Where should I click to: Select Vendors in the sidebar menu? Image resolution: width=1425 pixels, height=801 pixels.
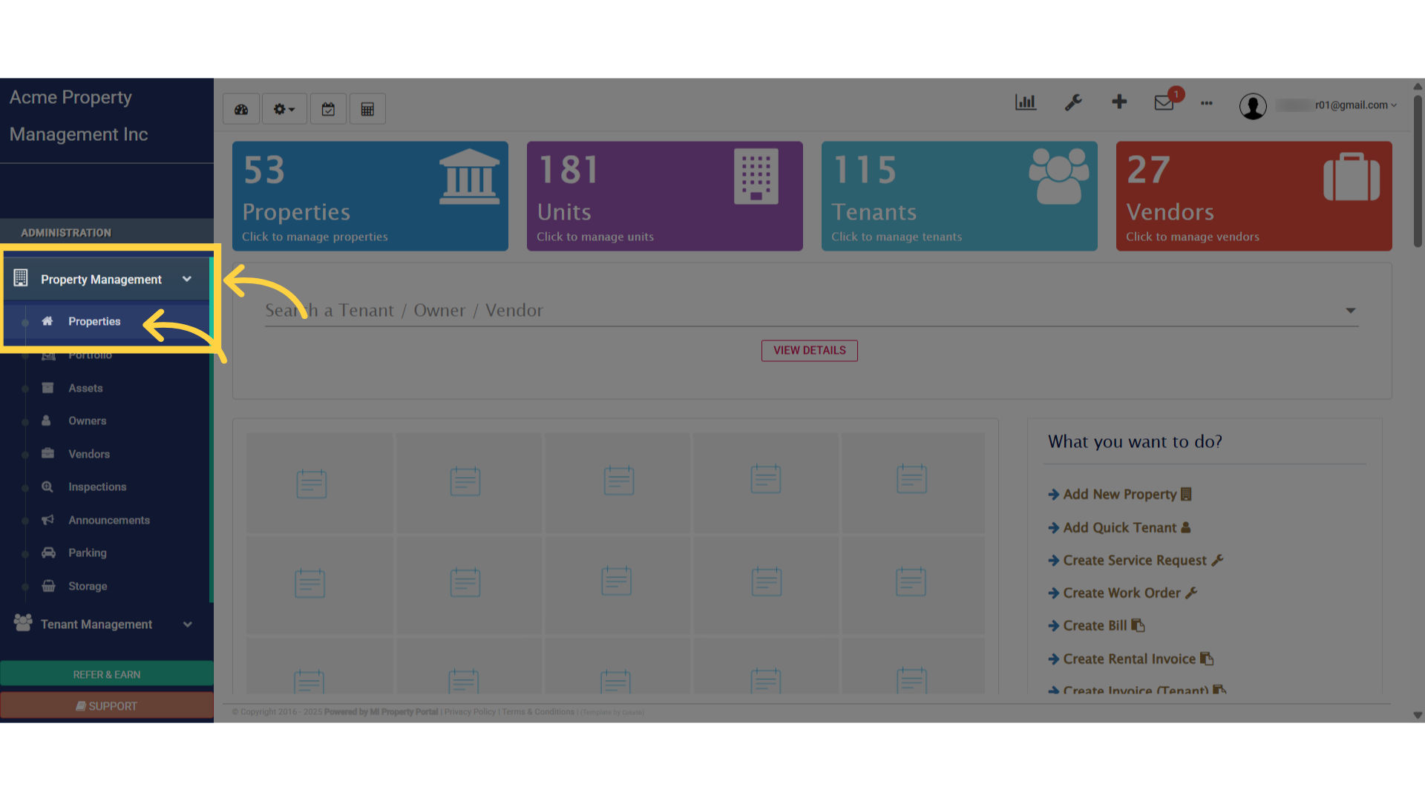tap(89, 453)
